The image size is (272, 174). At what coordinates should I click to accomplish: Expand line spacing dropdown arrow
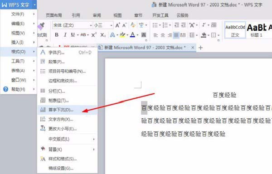(197, 35)
